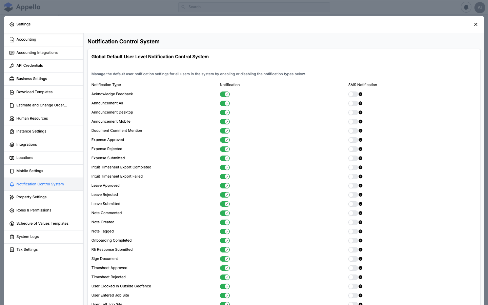Enable SMS for Intuit Timesheet Export Failed
This screenshot has width=488, height=305.
pyautogui.click(x=353, y=177)
